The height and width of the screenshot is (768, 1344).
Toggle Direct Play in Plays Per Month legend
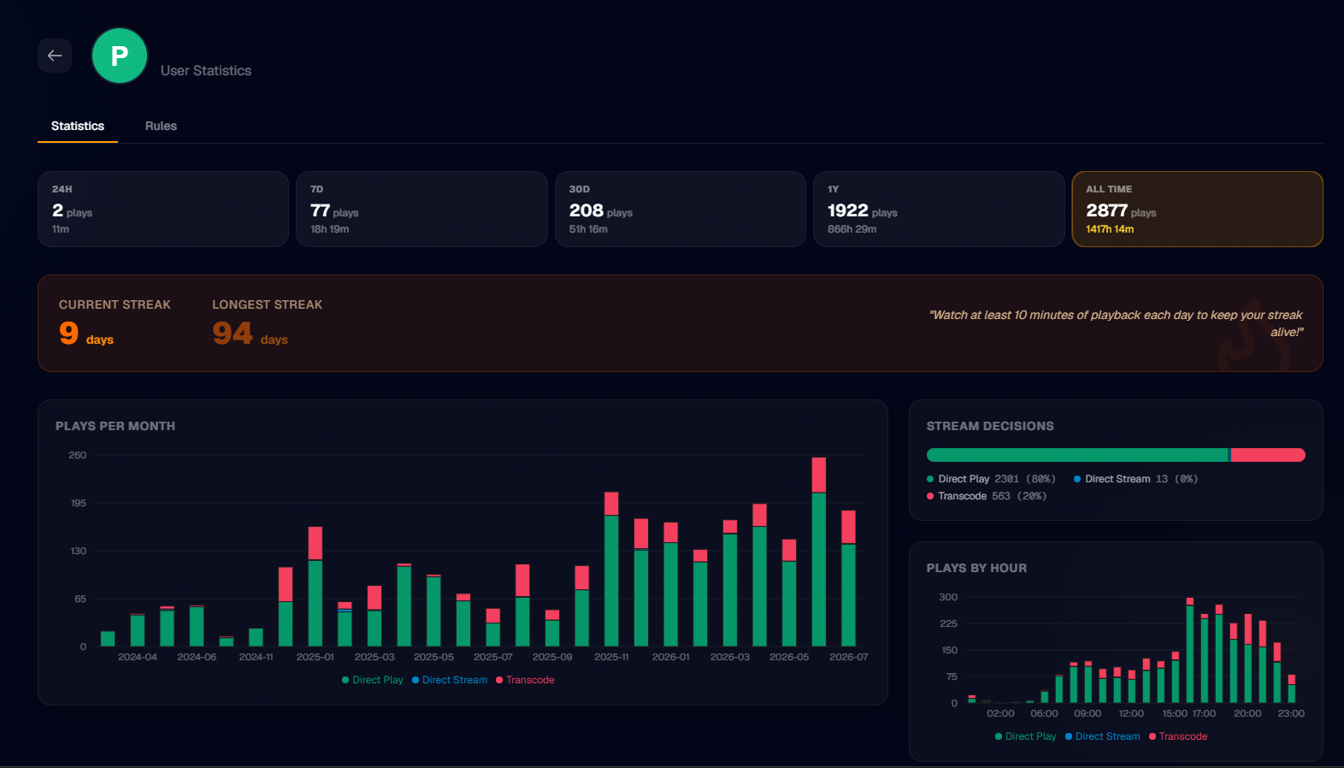[x=373, y=680]
